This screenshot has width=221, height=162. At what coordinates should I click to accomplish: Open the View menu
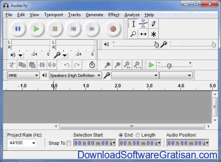34,15
